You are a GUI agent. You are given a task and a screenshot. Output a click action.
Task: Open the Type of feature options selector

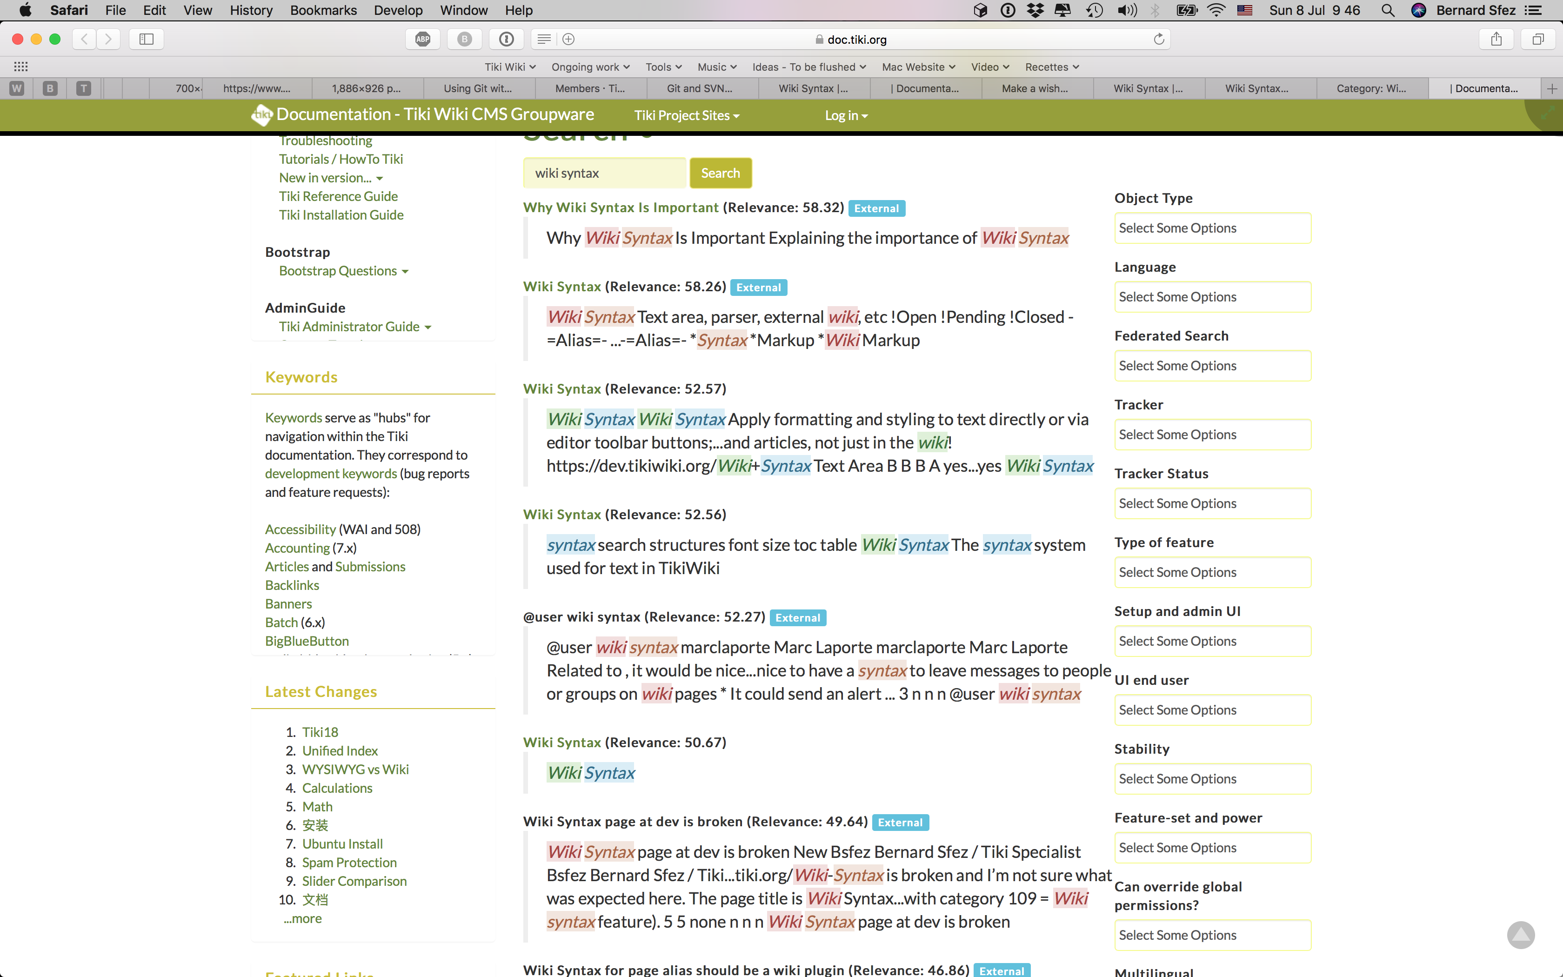pos(1212,572)
